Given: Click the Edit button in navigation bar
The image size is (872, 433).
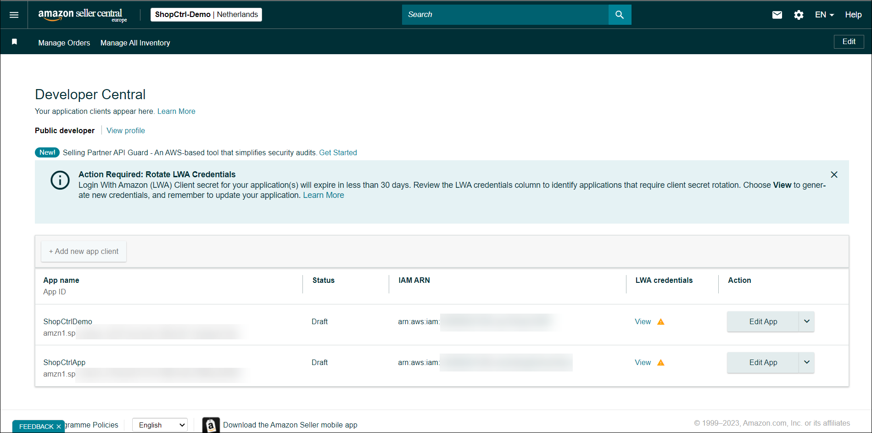Looking at the screenshot, I should pos(849,42).
